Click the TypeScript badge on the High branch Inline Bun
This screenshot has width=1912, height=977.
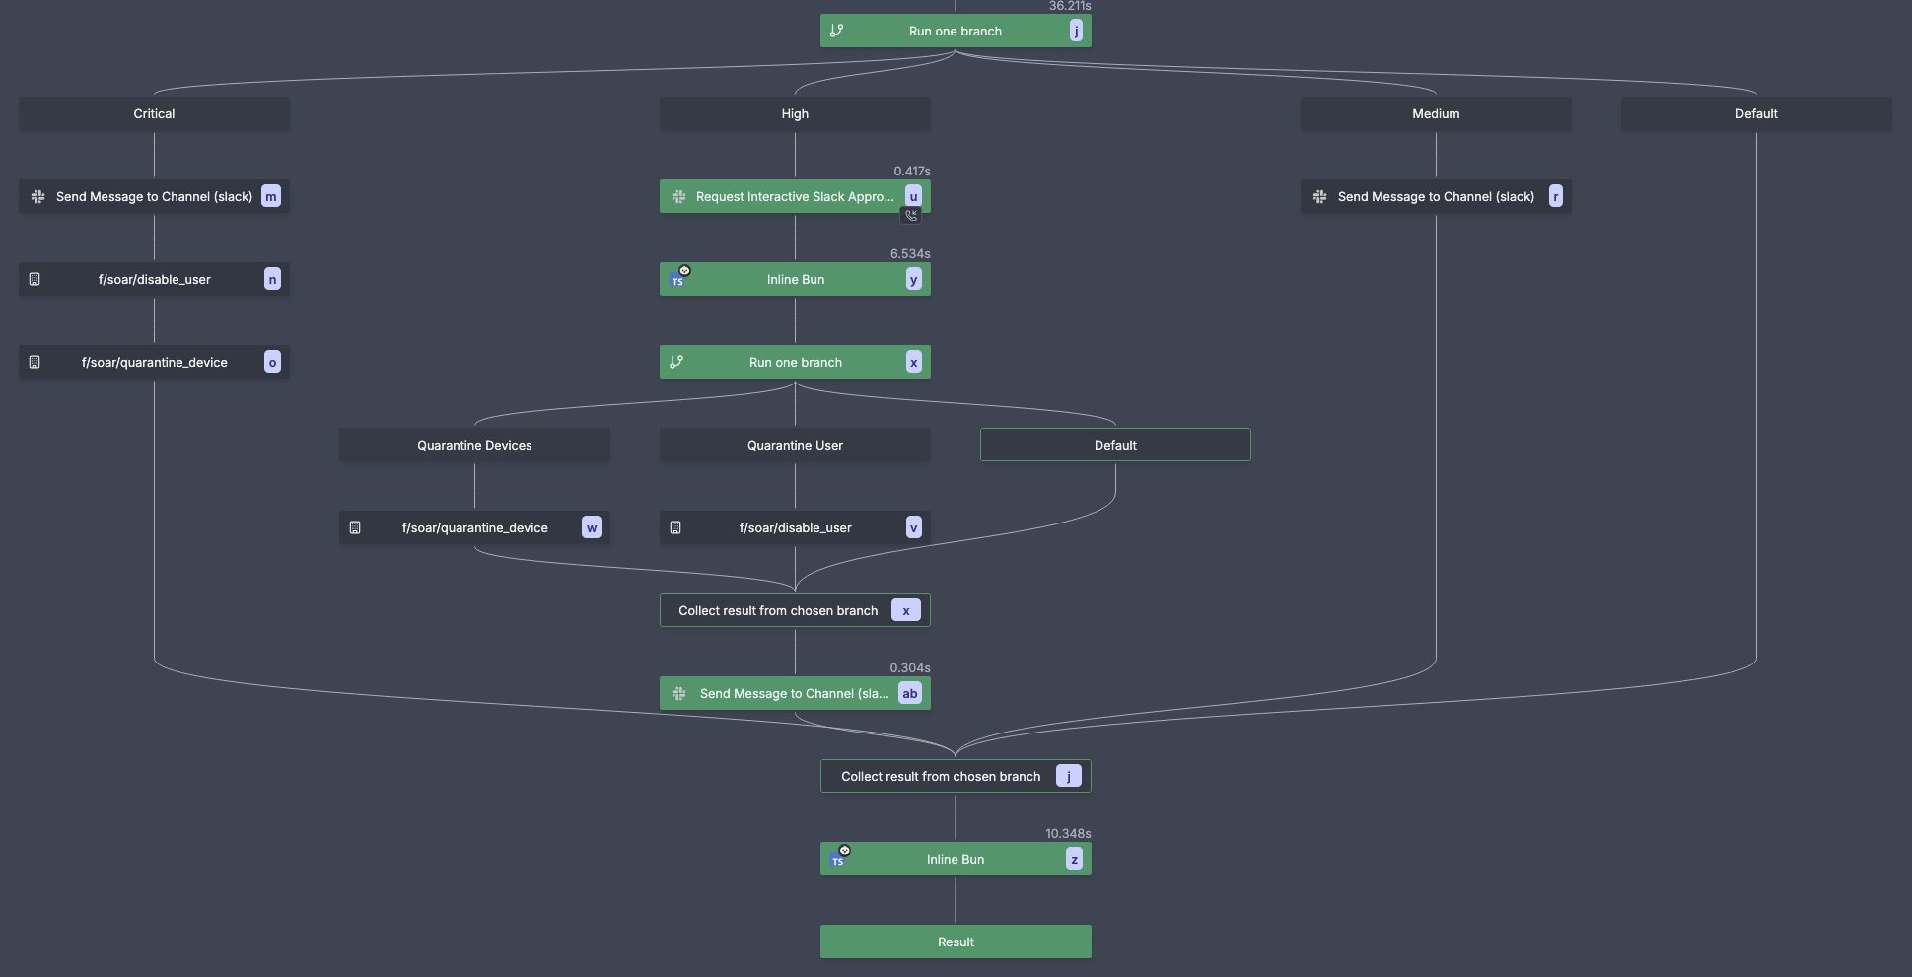pos(678,280)
